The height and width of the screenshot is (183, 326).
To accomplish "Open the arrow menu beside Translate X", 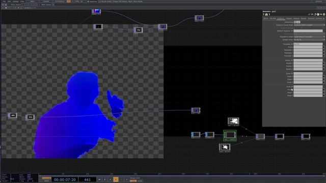I will [324, 50].
